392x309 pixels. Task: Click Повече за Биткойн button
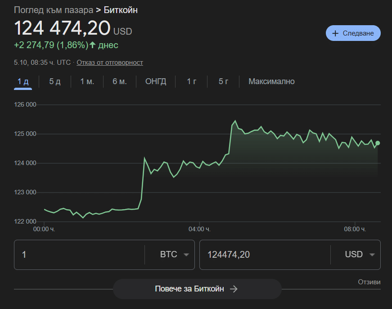pos(197,289)
